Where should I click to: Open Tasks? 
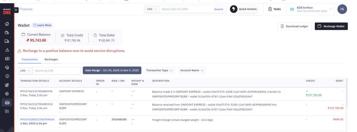click(x=274, y=9)
